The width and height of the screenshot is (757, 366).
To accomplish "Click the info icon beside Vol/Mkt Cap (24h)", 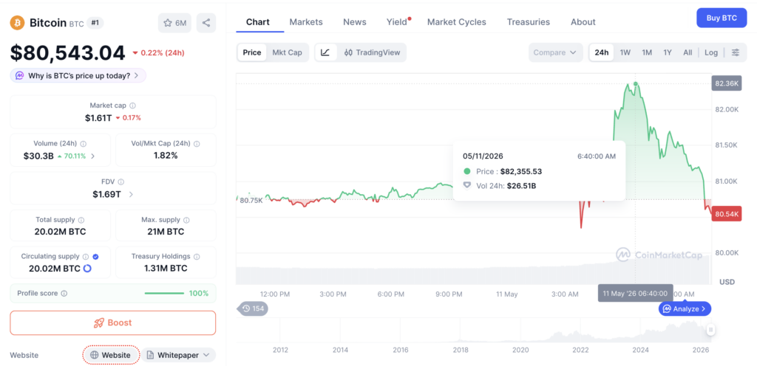I will tap(197, 143).
